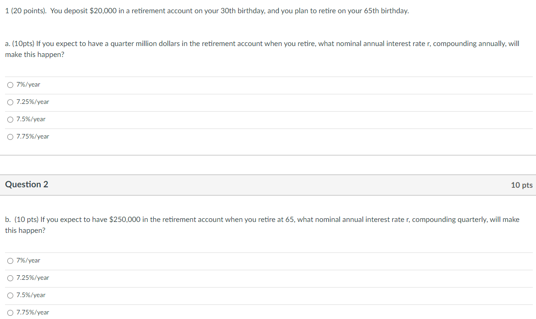
Task: Click the deposit description paragraph at top
Action: click(x=205, y=10)
